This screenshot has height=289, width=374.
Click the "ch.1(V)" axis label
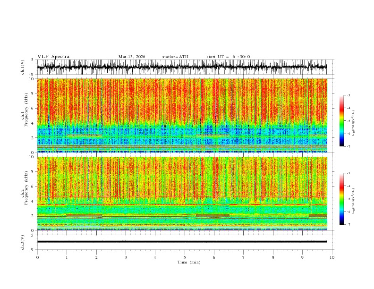23,67
